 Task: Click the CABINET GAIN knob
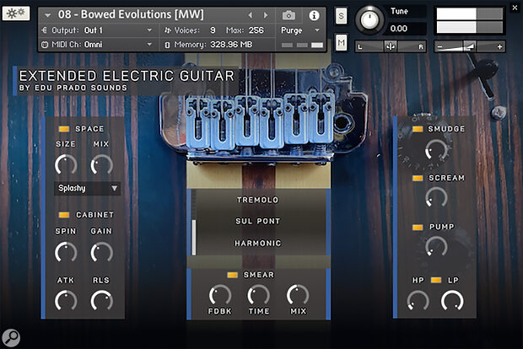101,252
